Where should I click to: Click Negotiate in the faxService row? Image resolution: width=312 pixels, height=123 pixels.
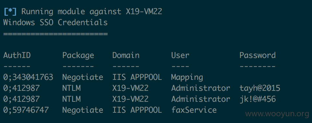[x=83, y=110]
